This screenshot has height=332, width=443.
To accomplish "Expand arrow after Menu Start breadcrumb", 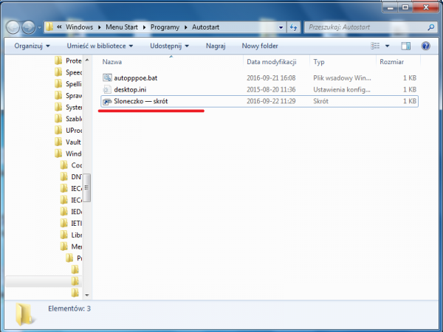I will point(145,27).
